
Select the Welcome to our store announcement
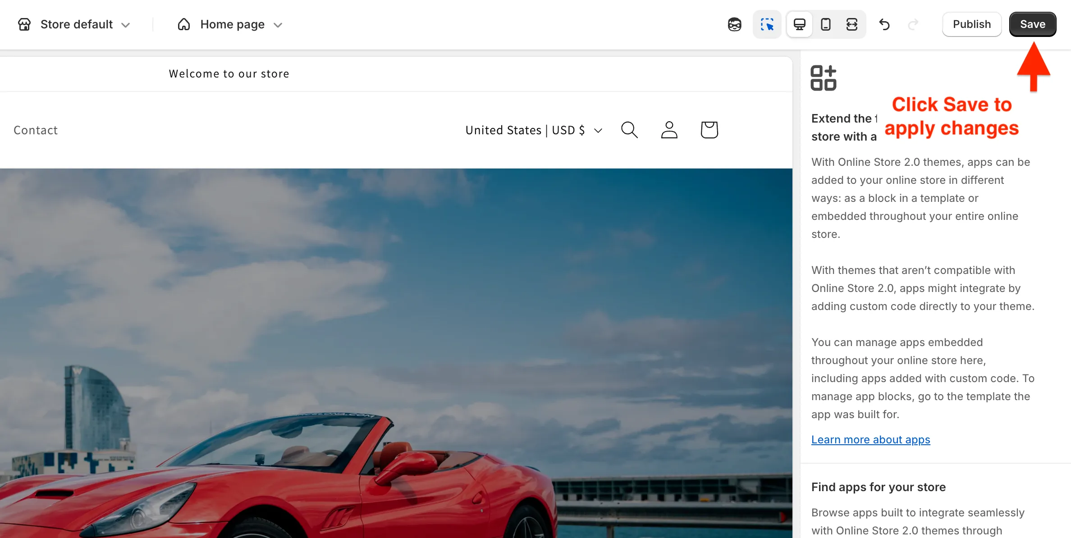pyautogui.click(x=229, y=74)
